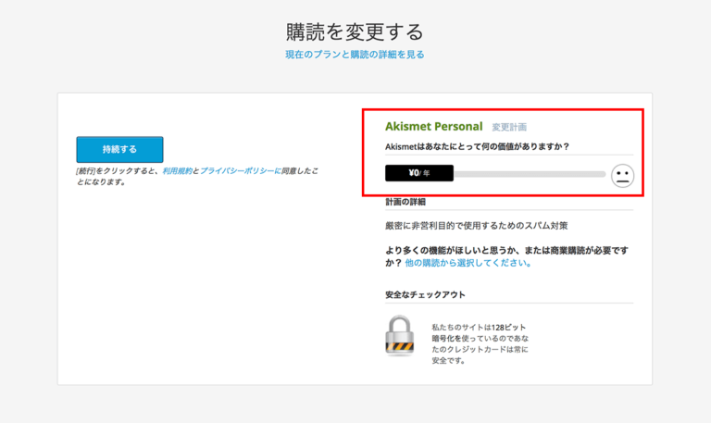This screenshot has height=423, width=711.
Task: Follow the 他の購読から選択してください link
Action: tap(468, 263)
